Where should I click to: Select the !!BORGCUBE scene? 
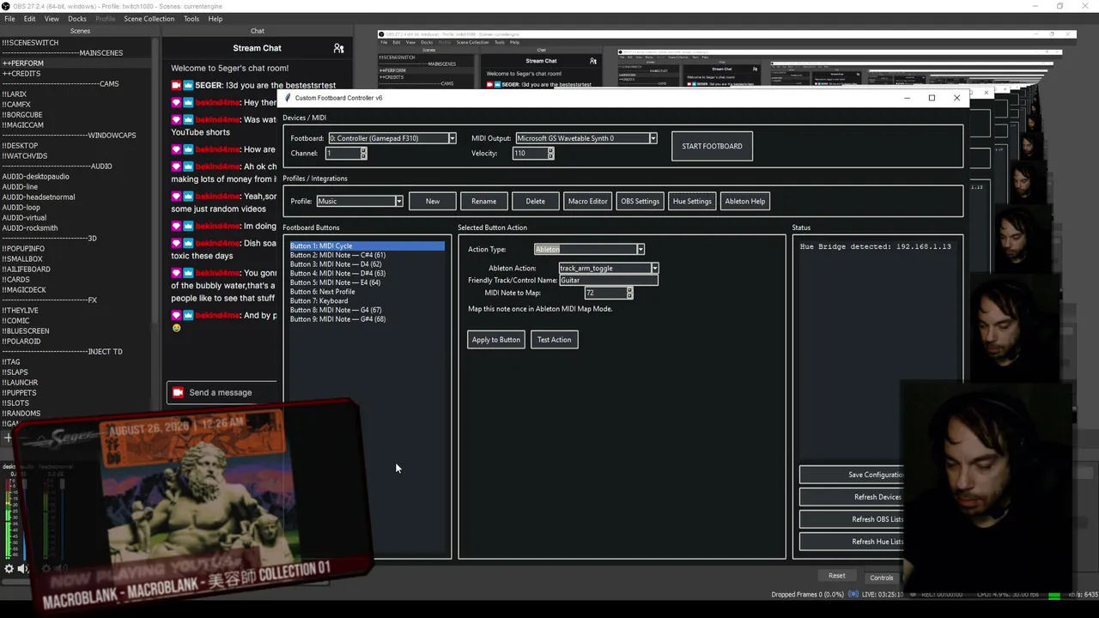tap(77, 115)
